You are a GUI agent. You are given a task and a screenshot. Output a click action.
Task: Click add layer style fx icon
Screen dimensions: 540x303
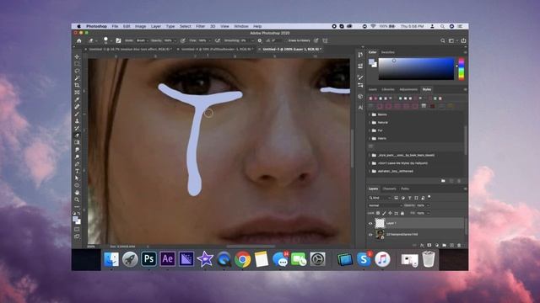pyautogui.click(x=422, y=245)
